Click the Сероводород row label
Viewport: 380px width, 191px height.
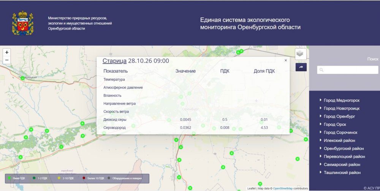114,128
